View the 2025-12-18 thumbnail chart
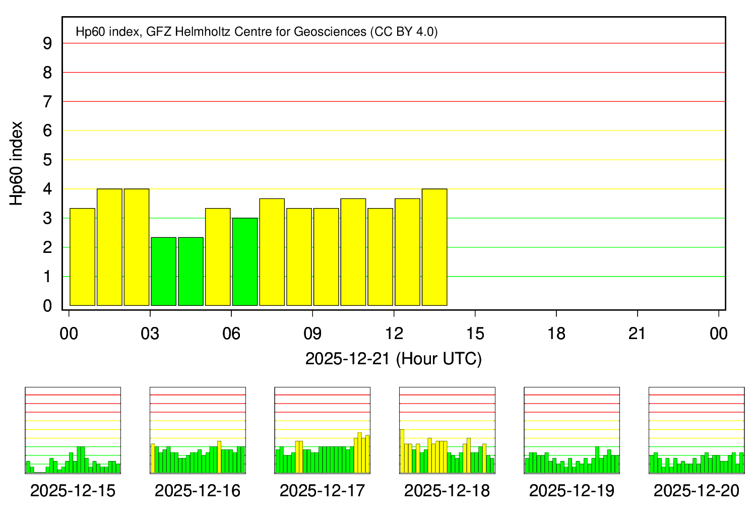 tap(447, 430)
